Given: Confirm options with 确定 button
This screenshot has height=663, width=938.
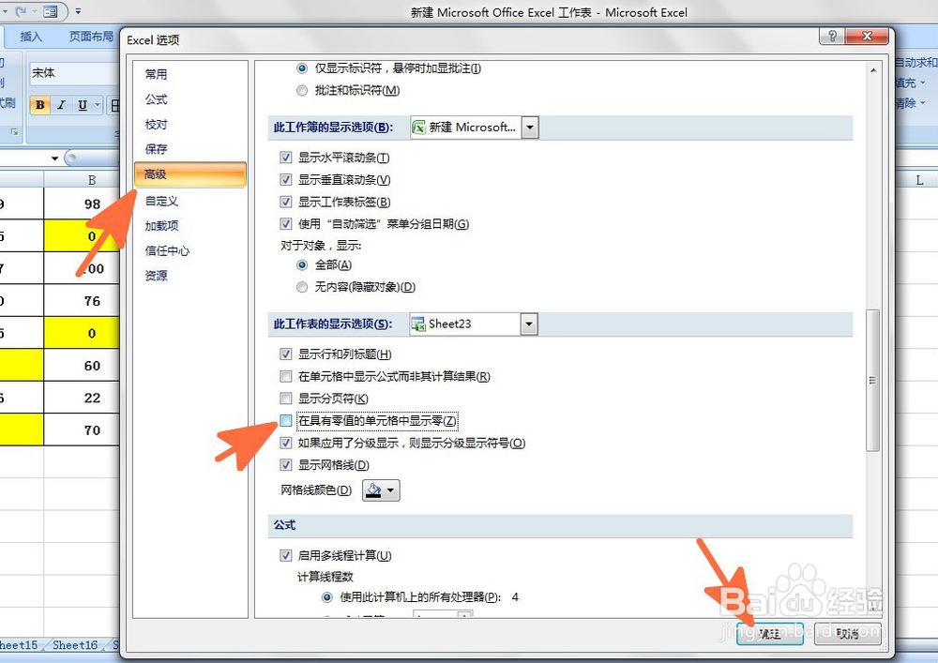Looking at the screenshot, I should 769,634.
